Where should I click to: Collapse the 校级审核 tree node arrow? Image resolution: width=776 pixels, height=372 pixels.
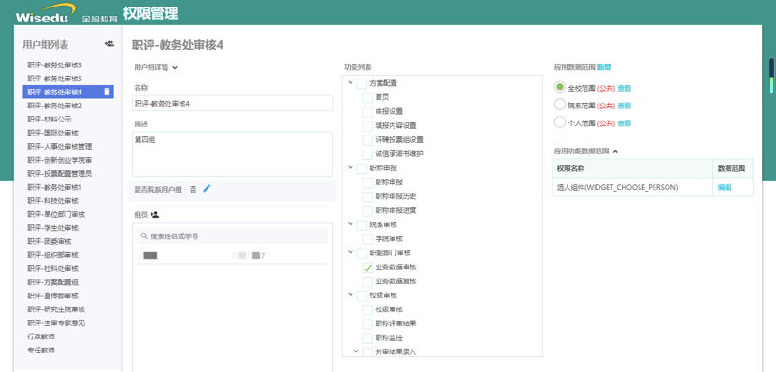coord(351,295)
